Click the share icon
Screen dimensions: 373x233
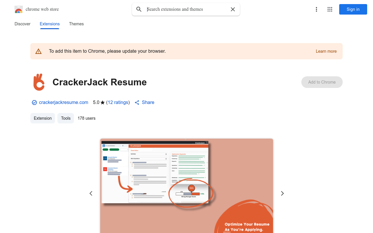click(x=137, y=103)
